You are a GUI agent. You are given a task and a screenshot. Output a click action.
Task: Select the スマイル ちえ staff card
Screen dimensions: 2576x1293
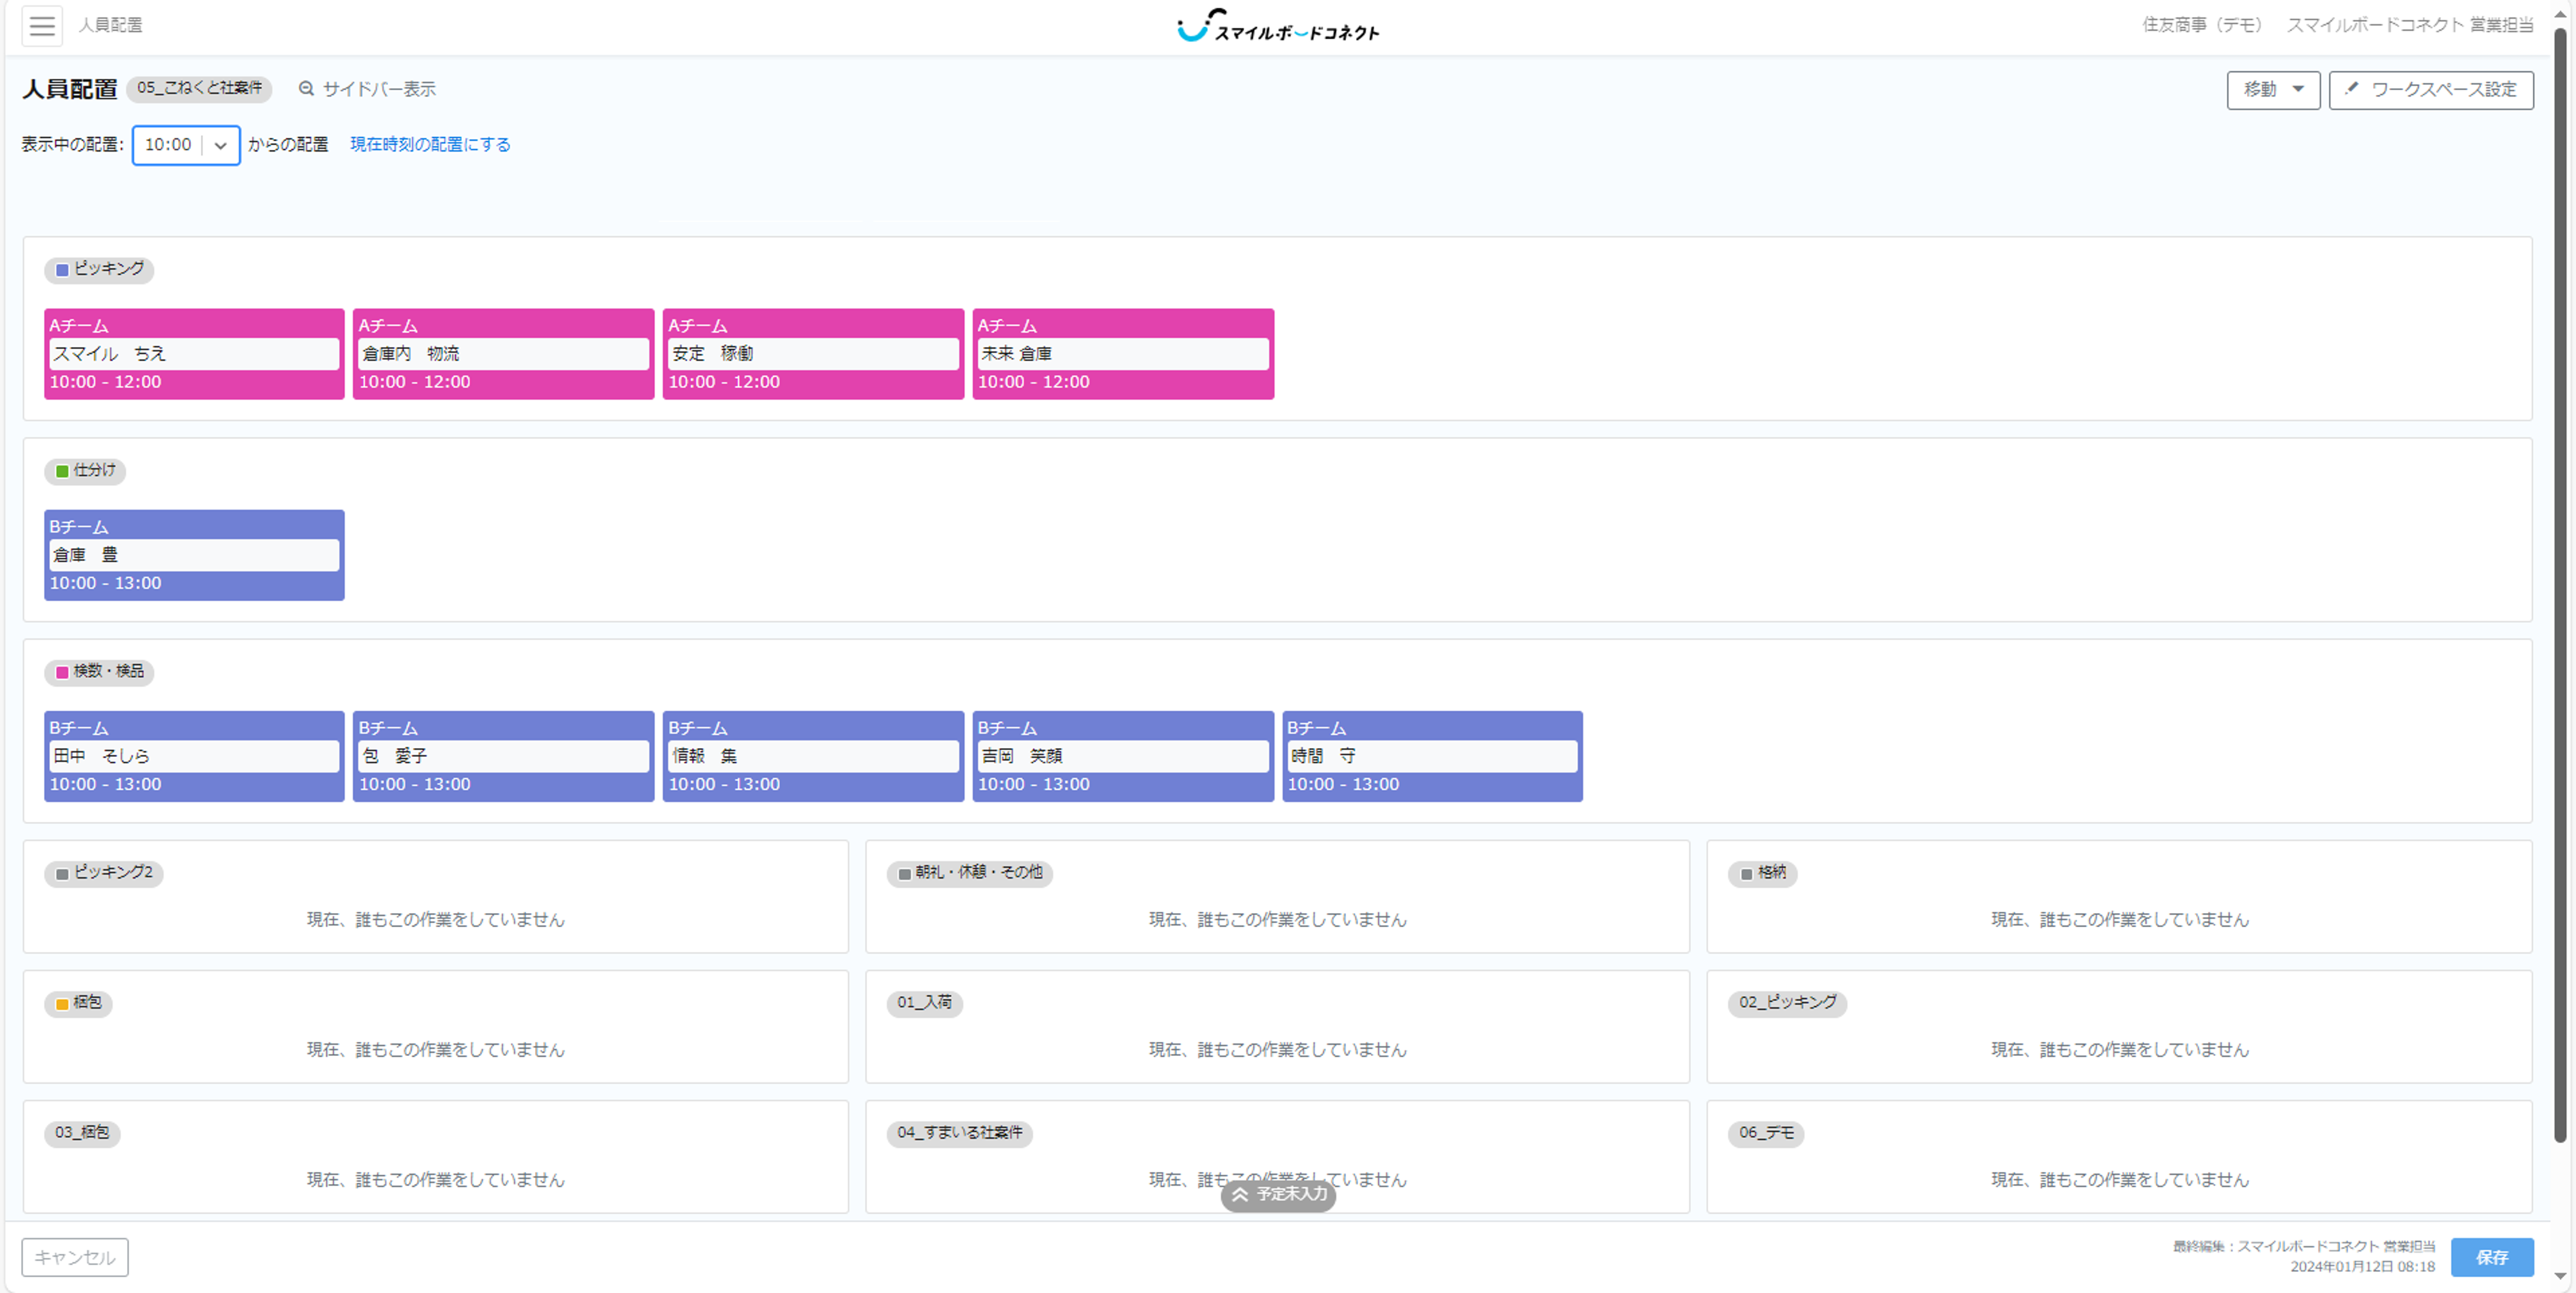point(194,354)
